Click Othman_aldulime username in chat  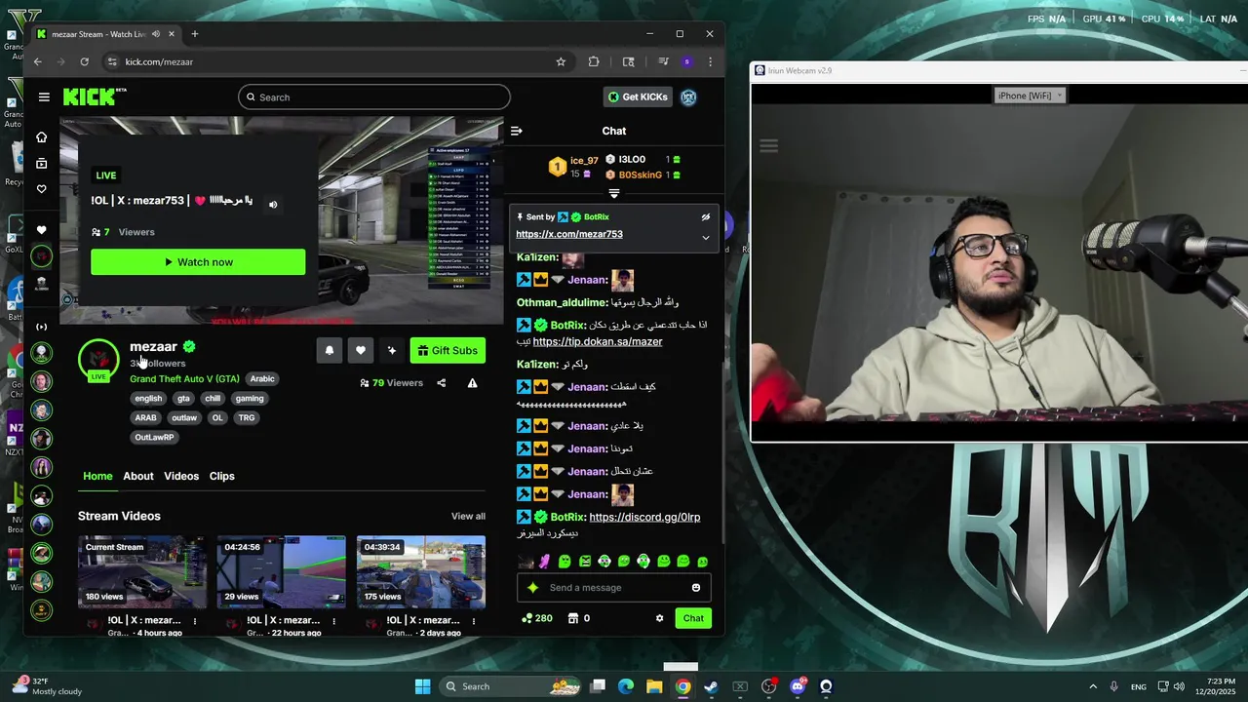(x=561, y=302)
